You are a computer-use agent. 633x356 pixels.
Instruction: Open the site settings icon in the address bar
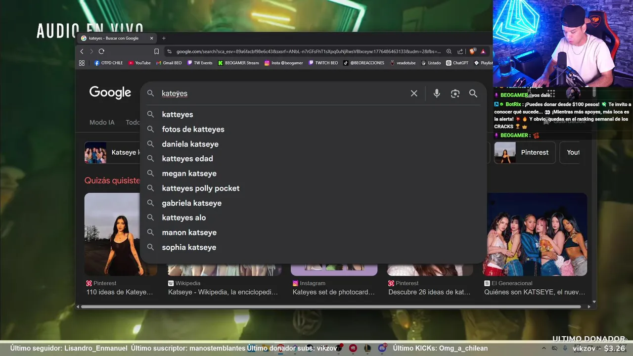click(170, 51)
